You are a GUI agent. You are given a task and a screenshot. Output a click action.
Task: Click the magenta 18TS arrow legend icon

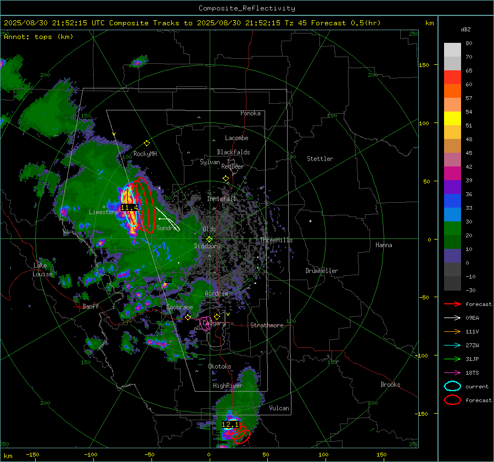(x=452, y=373)
